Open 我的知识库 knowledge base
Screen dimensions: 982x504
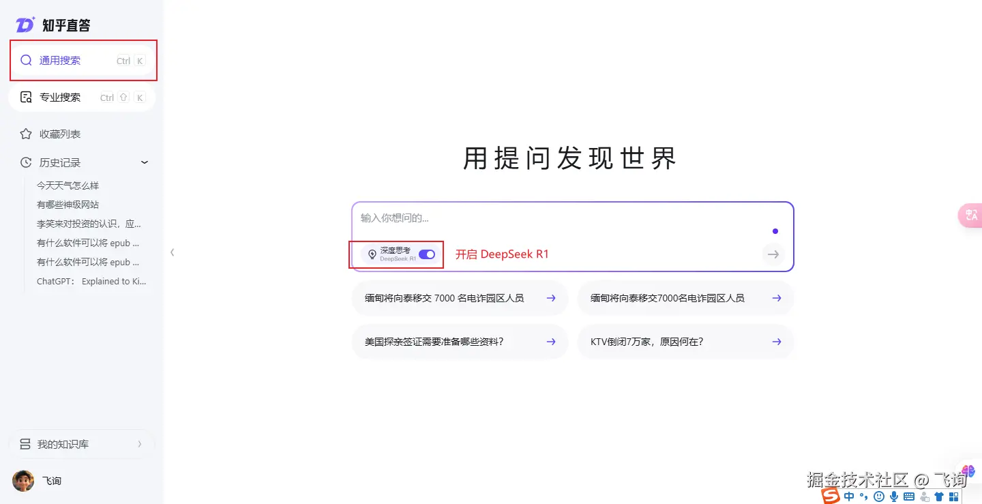click(83, 444)
